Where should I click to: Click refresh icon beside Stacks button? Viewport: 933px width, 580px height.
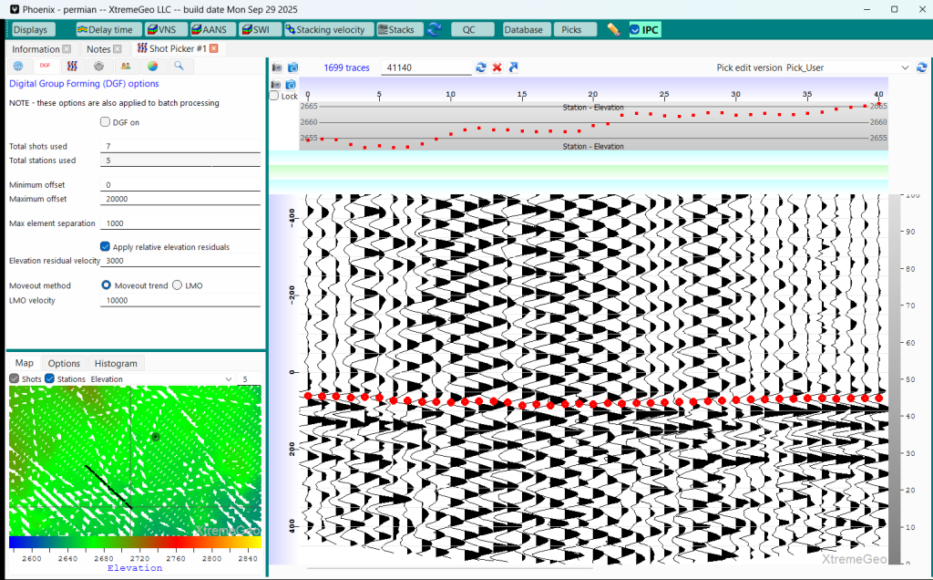pyautogui.click(x=435, y=29)
